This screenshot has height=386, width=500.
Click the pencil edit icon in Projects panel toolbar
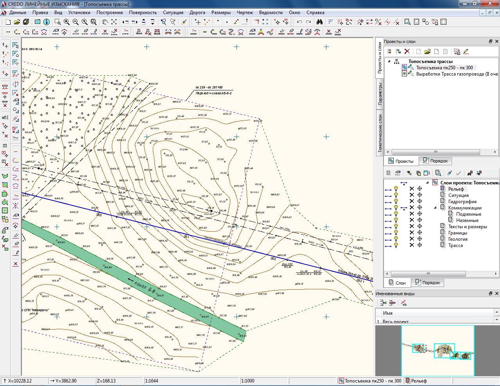tap(466, 51)
